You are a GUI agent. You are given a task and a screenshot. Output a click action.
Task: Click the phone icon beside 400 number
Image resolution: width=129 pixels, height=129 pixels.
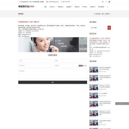click(61, 2)
